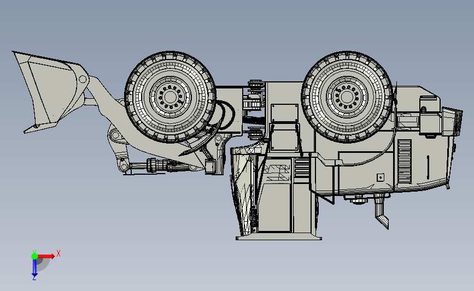Select the vented grille on engine housing
Screen dimensions: 474x291
[405, 162]
